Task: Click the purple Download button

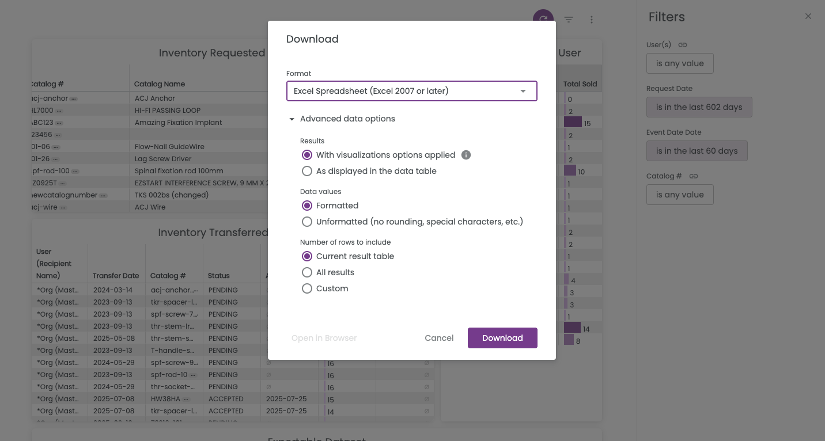Action: (x=502, y=338)
